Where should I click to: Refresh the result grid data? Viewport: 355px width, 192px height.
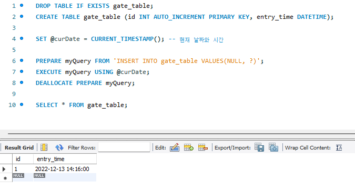pyautogui.click(x=59, y=147)
